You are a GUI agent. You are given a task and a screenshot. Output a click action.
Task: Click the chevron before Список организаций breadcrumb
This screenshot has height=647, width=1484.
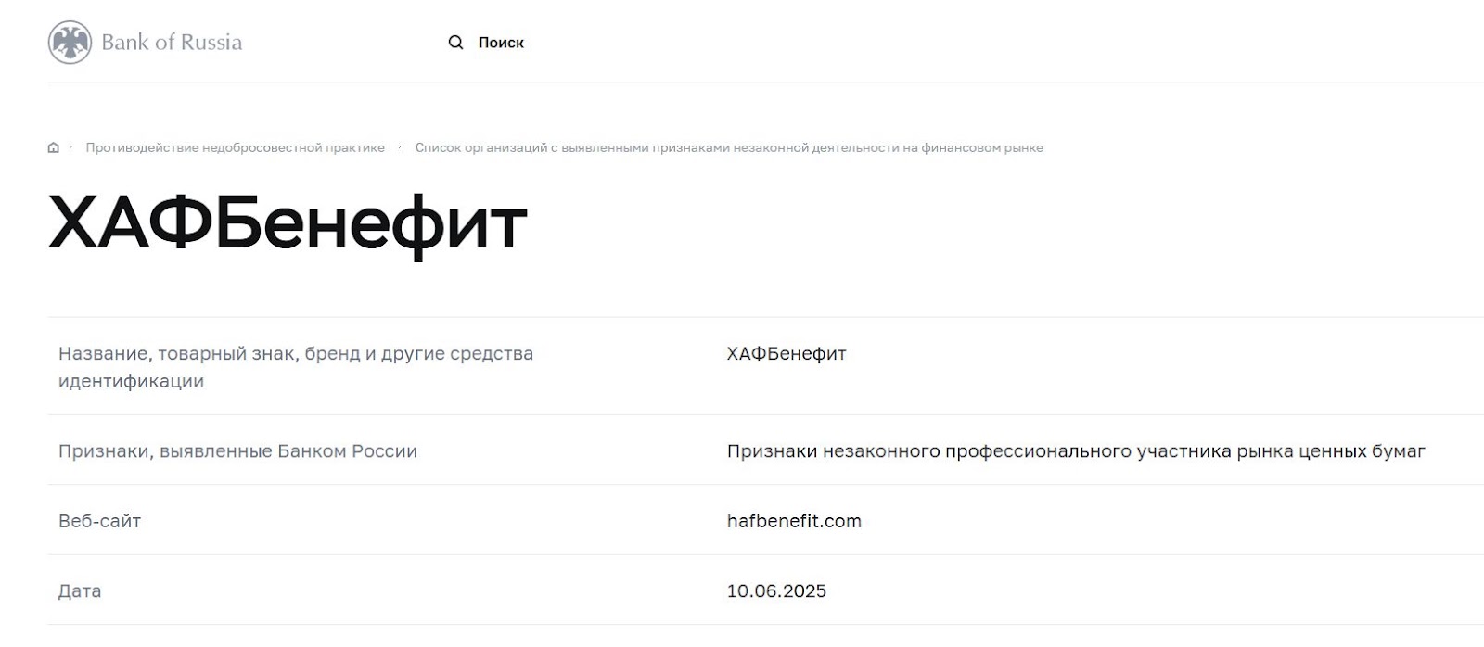point(400,147)
